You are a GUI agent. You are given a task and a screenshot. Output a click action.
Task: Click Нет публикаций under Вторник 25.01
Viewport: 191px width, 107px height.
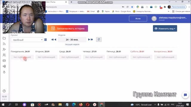pyautogui.click(x=47, y=57)
